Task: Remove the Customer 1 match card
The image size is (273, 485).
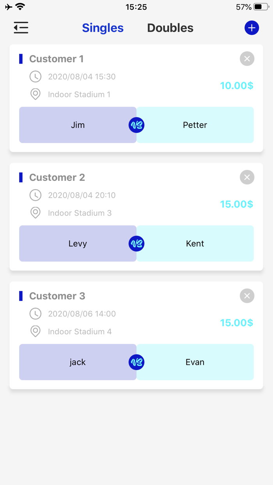Action: 247,59
